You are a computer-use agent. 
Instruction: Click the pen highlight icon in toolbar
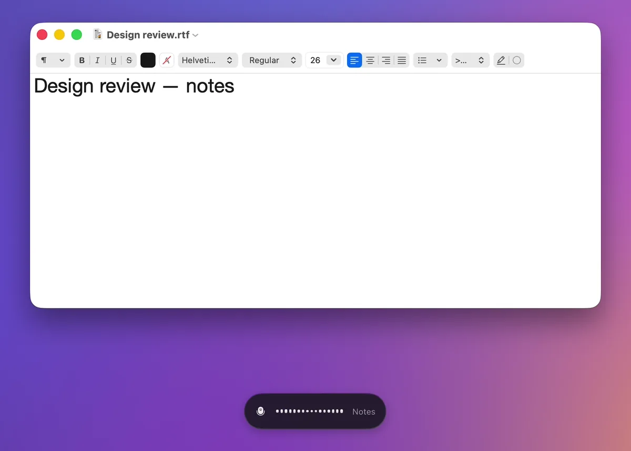[501, 60]
